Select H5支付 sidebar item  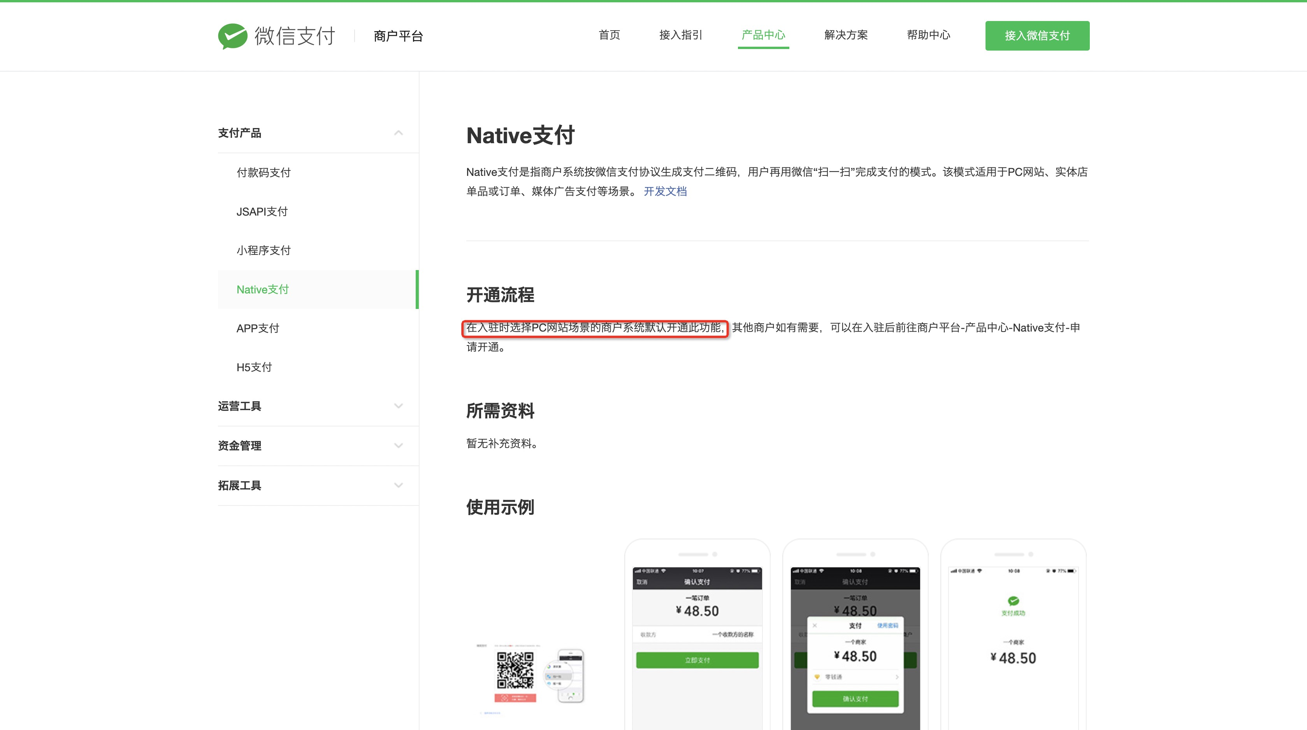point(254,367)
